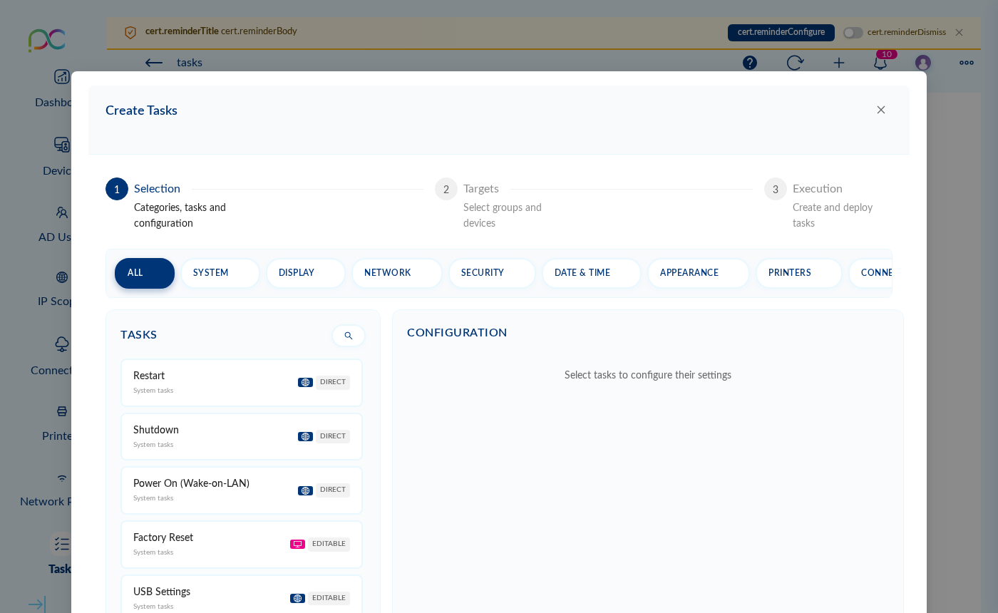Image resolution: width=998 pixels, height=613 pixels.
Task: Expand the collapsed left sidebar
Action: (36, 604)
